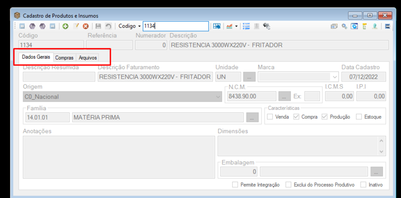Go to the next record arrow
The image size is (401, 198).
[x=42, y=26]
